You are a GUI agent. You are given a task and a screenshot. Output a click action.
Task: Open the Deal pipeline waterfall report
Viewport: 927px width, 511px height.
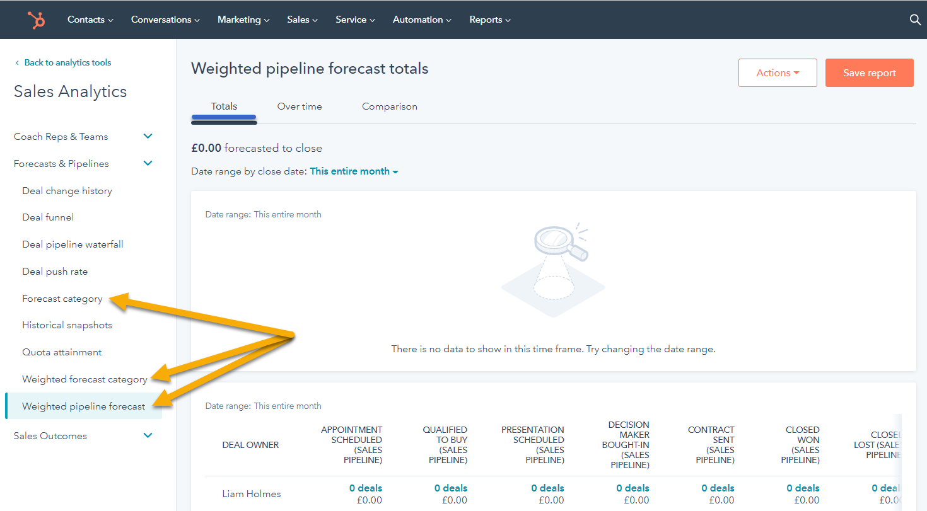(72, 244)
